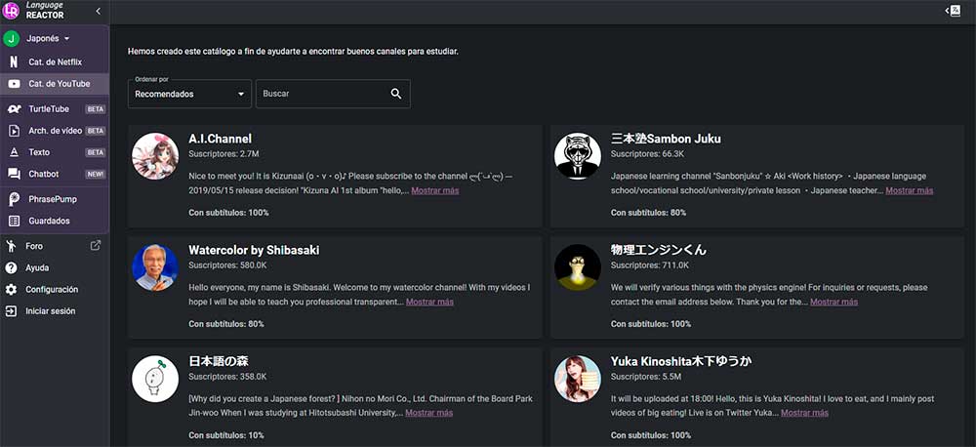
Task: Expand Shibasaki description with Mostrar más
Action: click(x=429, y=302)
